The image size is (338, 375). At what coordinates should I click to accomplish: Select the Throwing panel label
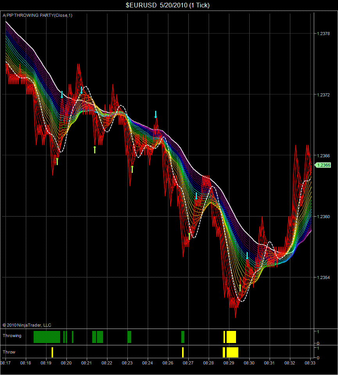click(12, 336)
